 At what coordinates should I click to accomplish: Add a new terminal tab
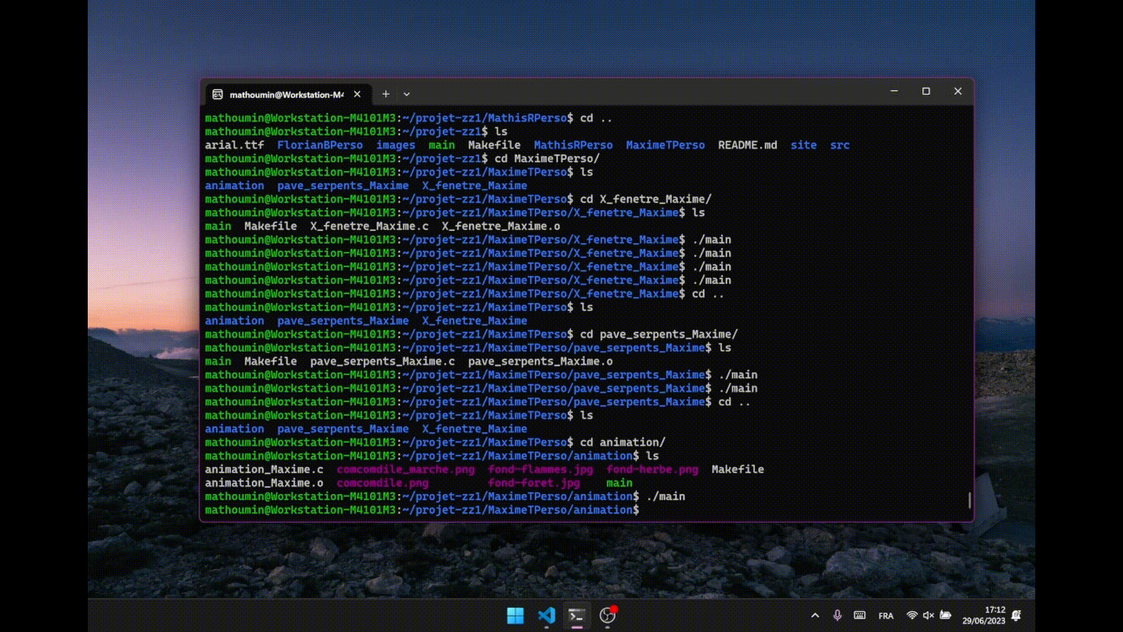click(385, 94)
